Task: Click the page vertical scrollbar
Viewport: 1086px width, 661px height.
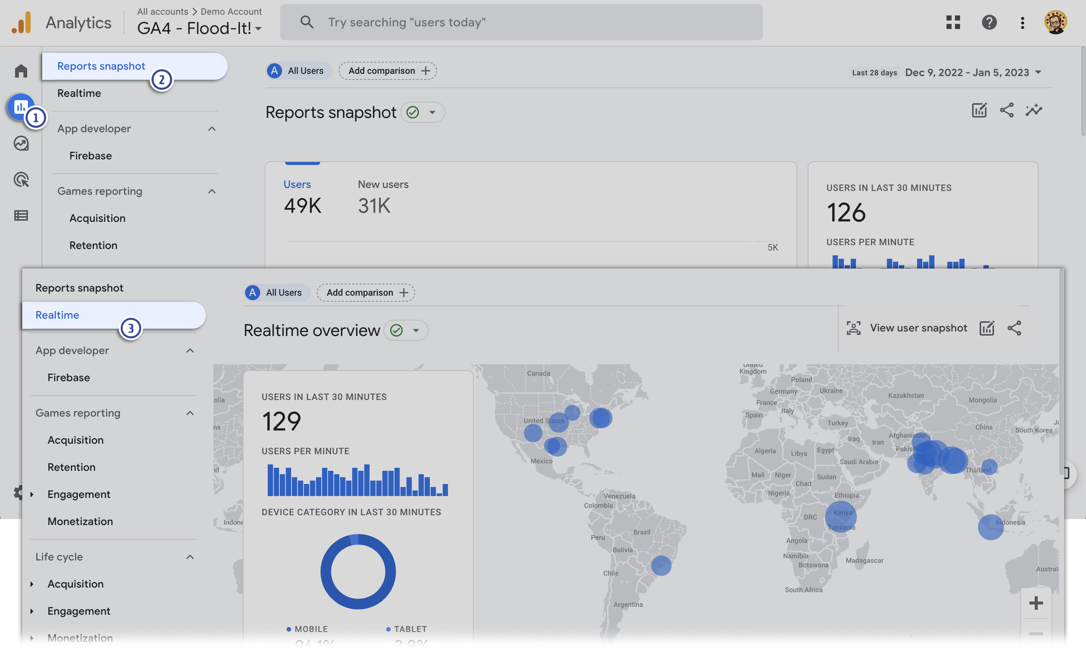Action: [1083, 92]
